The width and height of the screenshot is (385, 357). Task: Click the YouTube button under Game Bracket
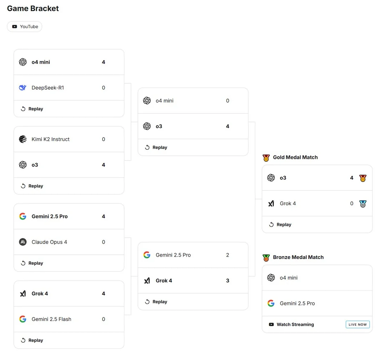tap(25, 27)
